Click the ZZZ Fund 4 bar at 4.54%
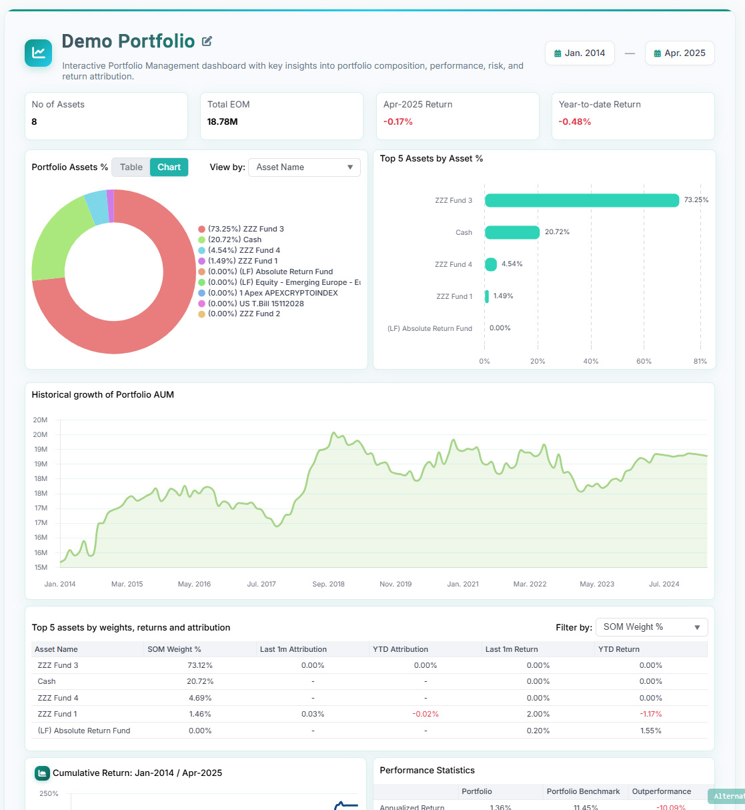The height and width of the screenshot is (810, 745). [x=491, y=264]
